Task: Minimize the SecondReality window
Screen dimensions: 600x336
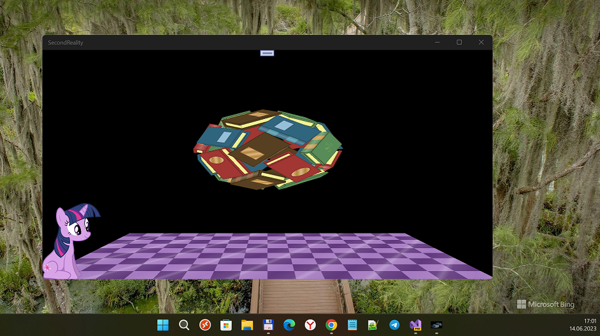Action: (x=437, y=43)
